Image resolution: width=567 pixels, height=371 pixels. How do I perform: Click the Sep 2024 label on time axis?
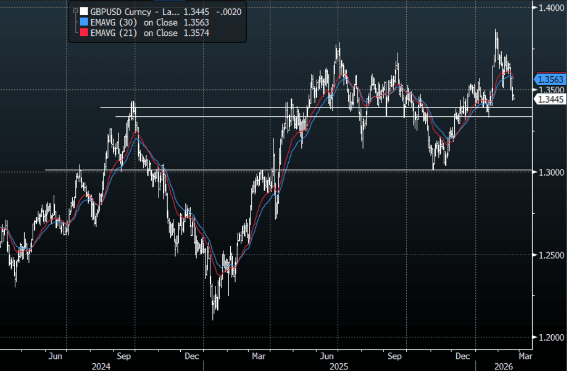click(x=124, y=356)
